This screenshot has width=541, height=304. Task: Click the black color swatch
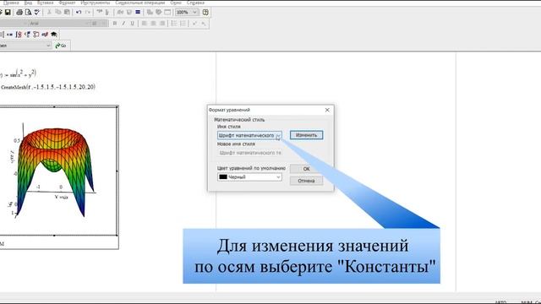223,176
